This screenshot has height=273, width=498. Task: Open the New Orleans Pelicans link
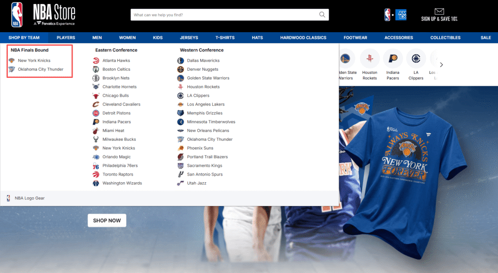point(208,131)
